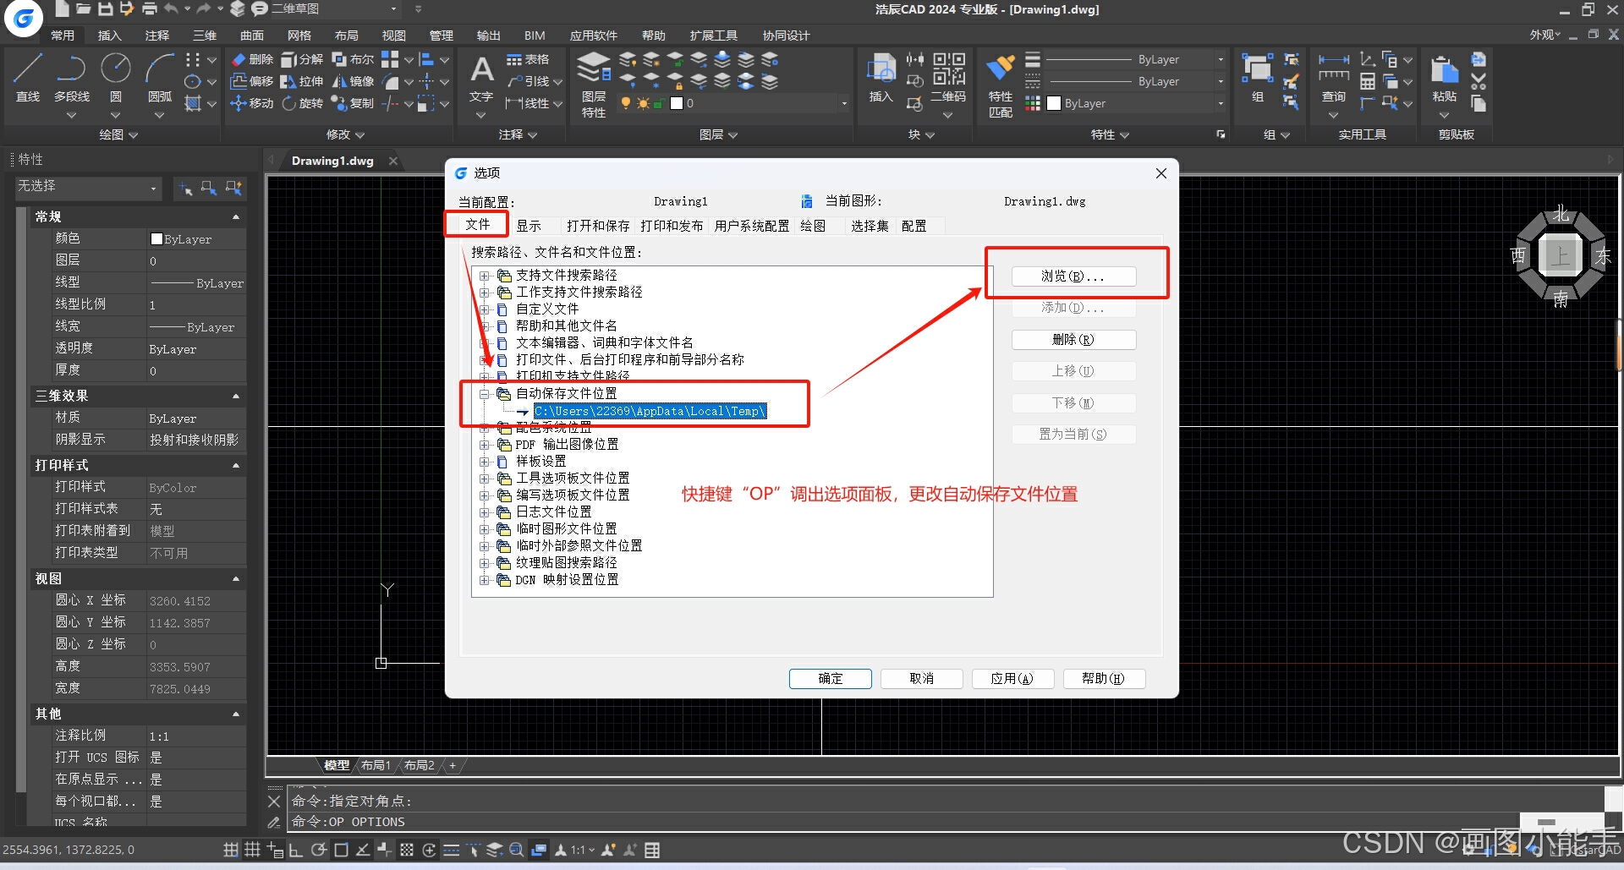
Task: Click the 分解 (Explode) tool
Action: 302,59
